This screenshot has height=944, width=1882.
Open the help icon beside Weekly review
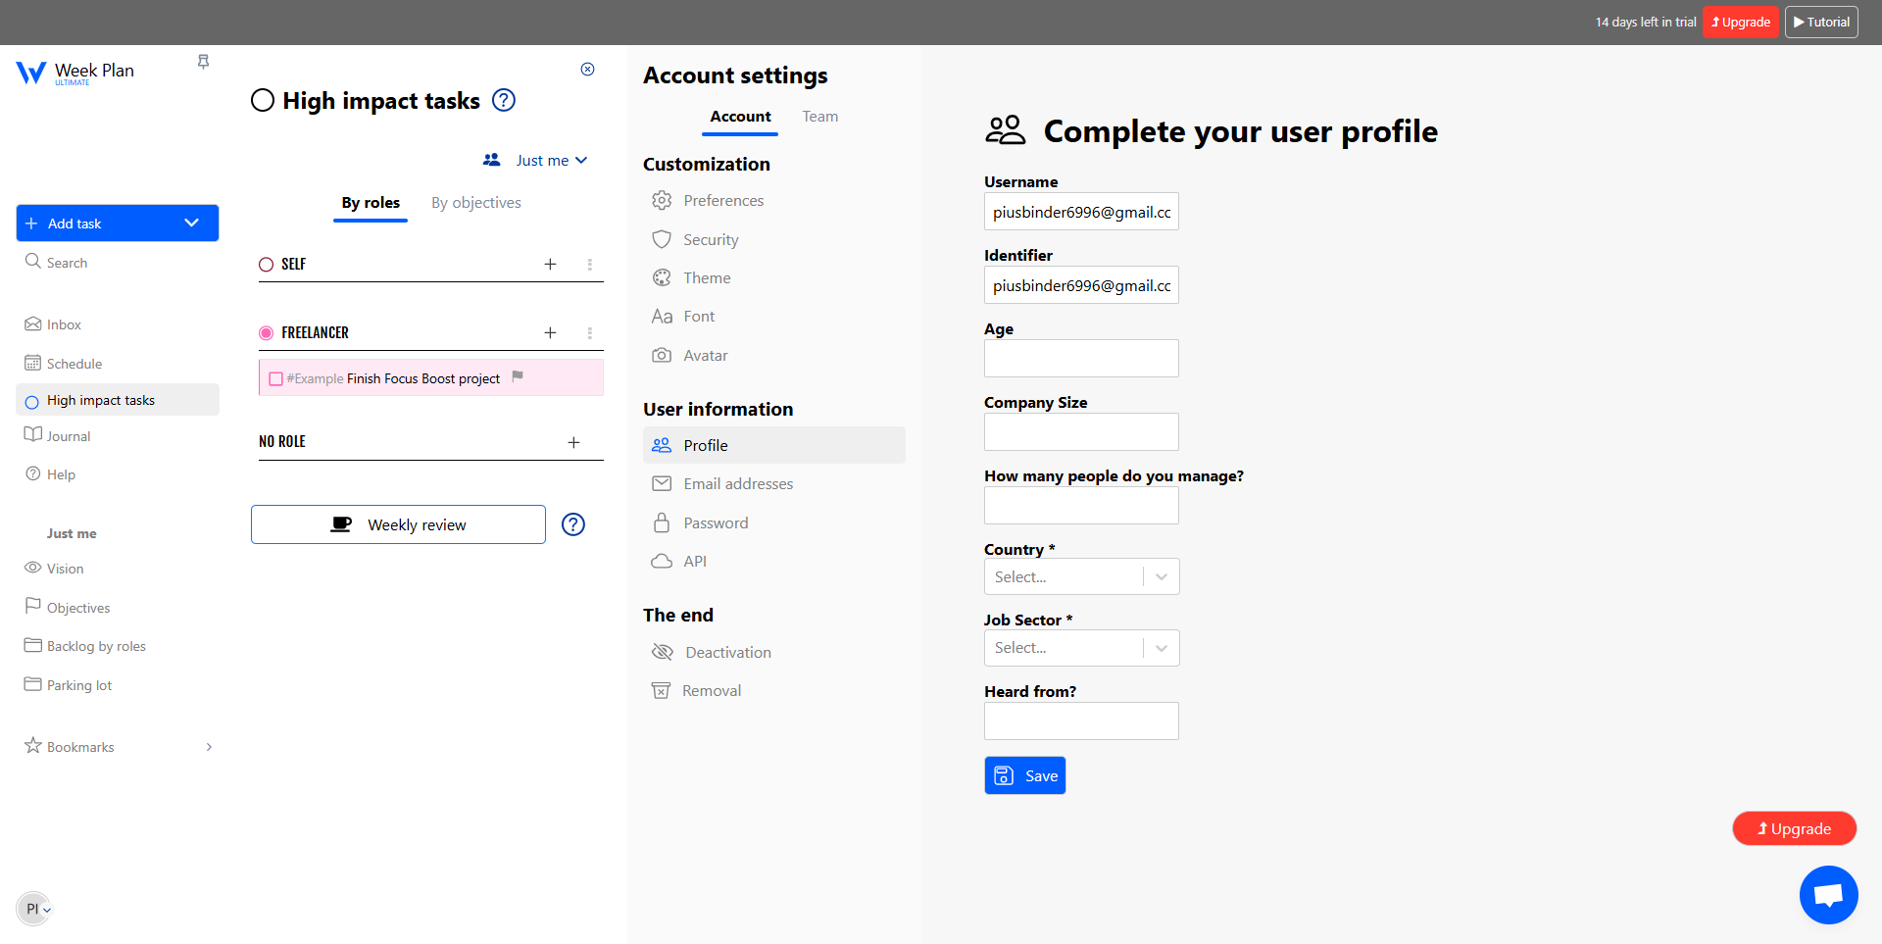[573, 524]
